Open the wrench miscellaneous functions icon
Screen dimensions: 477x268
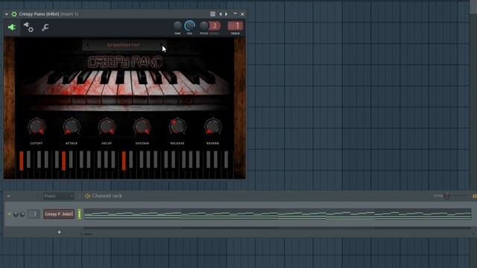(45, 28)
